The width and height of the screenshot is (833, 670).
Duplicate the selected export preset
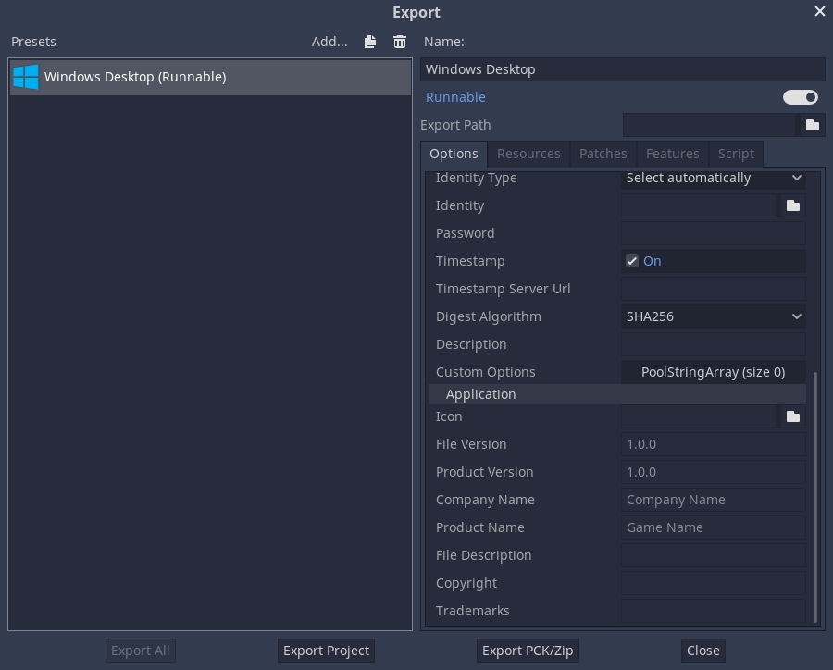[369, 42]
